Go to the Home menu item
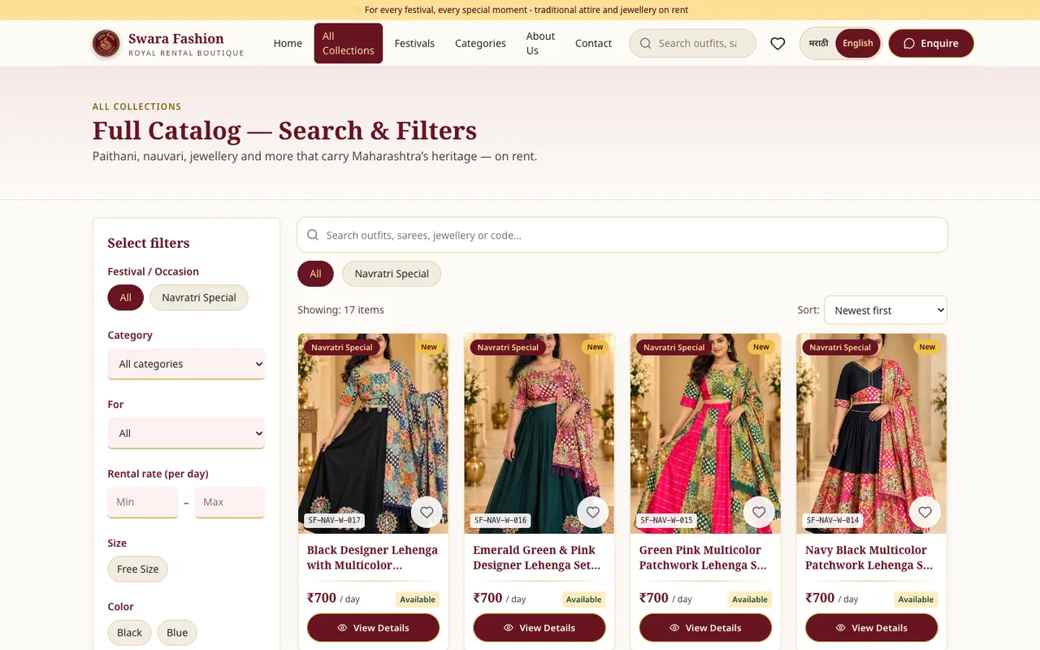This screenshot has height=650, width=1040. point(288,43)
